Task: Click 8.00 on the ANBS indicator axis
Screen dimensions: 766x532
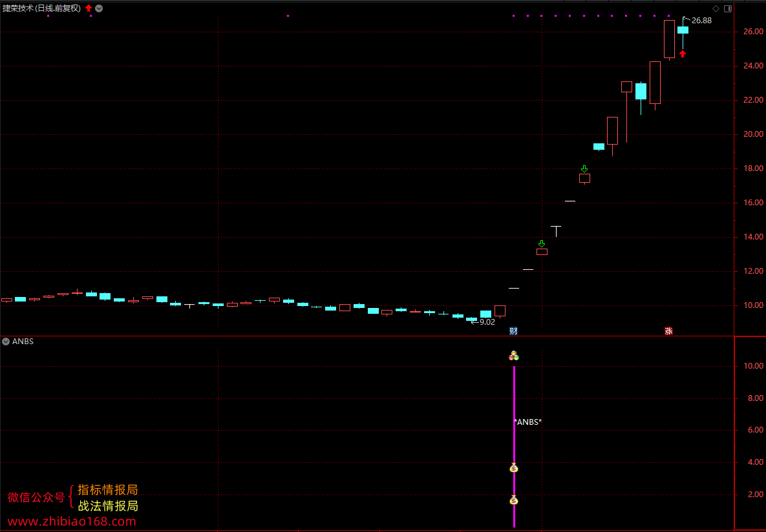Action: pos(755,398)
